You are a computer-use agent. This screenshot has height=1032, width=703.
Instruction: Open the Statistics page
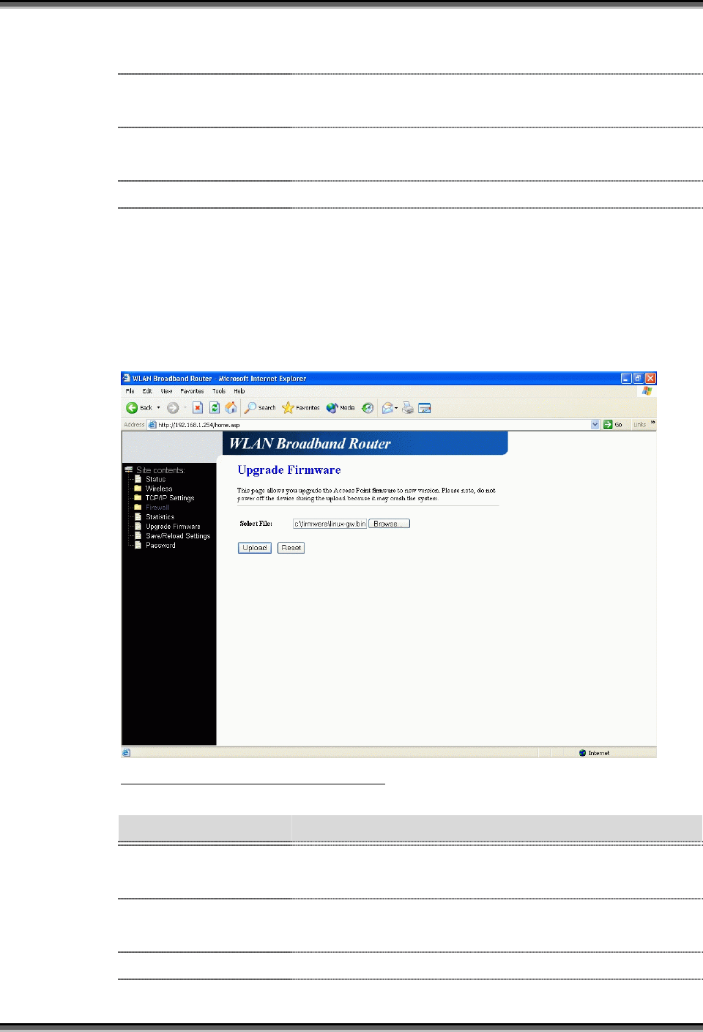160,517
